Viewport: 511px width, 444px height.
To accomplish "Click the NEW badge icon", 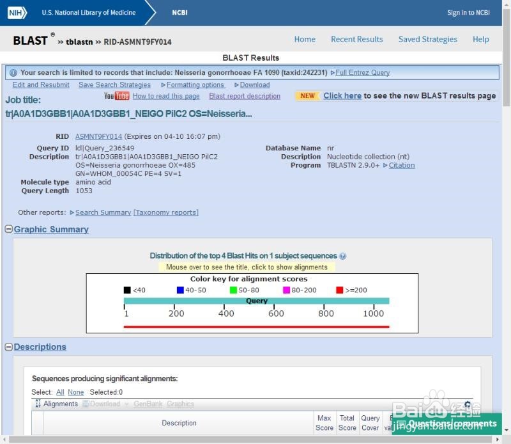I will [307, 96].
